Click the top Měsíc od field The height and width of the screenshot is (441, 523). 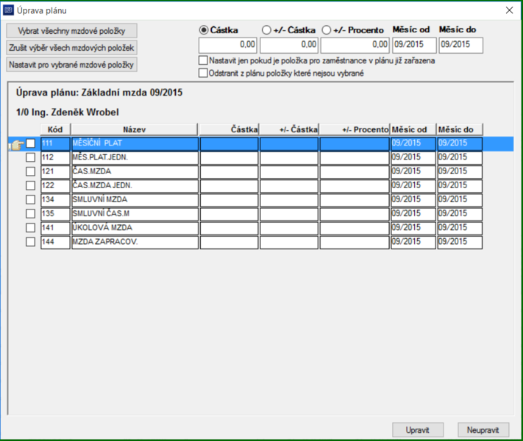click(414, 45)
